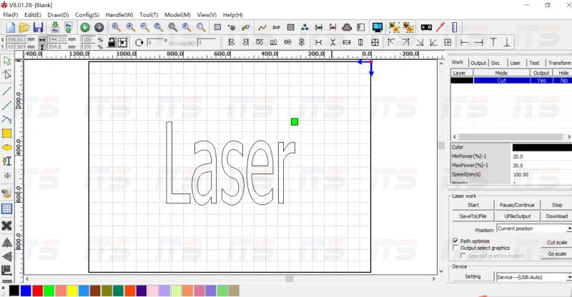This screenshot has width=572, height=297.
Task: Select the Bezier curve tool
Action: (x=7, y=119)
